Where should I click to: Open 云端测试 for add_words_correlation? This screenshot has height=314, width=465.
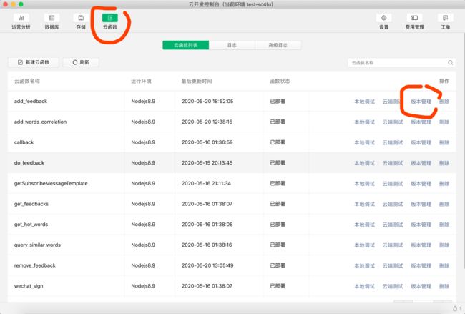(393, 122)
